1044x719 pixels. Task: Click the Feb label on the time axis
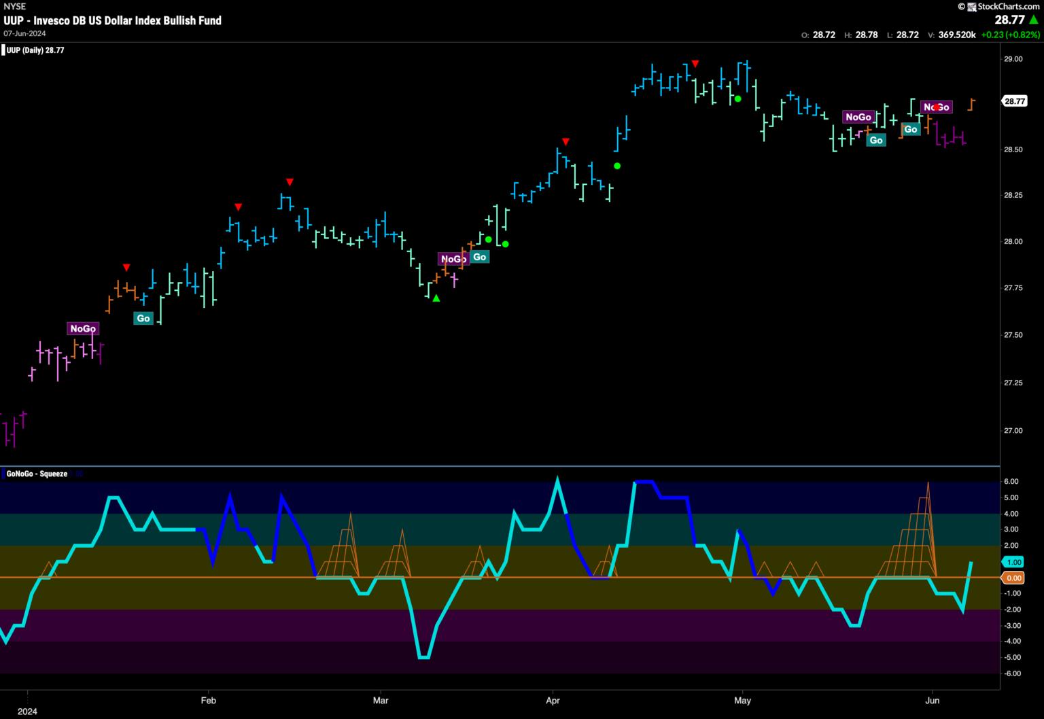208,700
